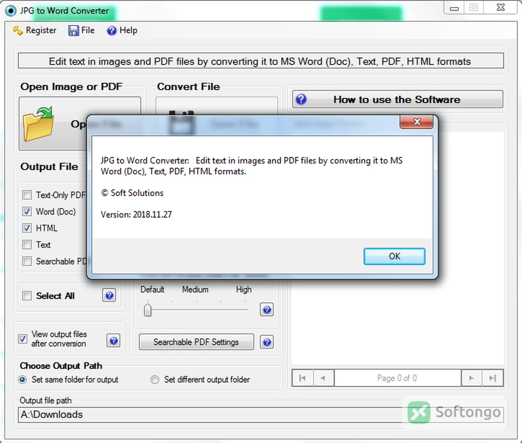
Task: Go to previous page in preview
Action: (324, 378)
